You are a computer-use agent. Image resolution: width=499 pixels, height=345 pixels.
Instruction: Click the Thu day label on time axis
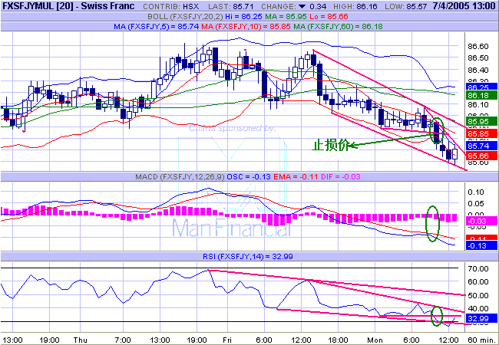coord(80,340)
